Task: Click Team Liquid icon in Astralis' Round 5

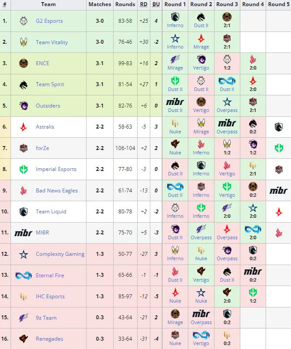Action: click(279, 127)
